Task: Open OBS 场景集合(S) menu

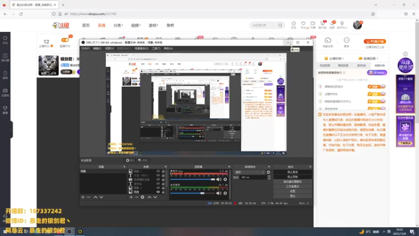Action: [x=141, y=48]
